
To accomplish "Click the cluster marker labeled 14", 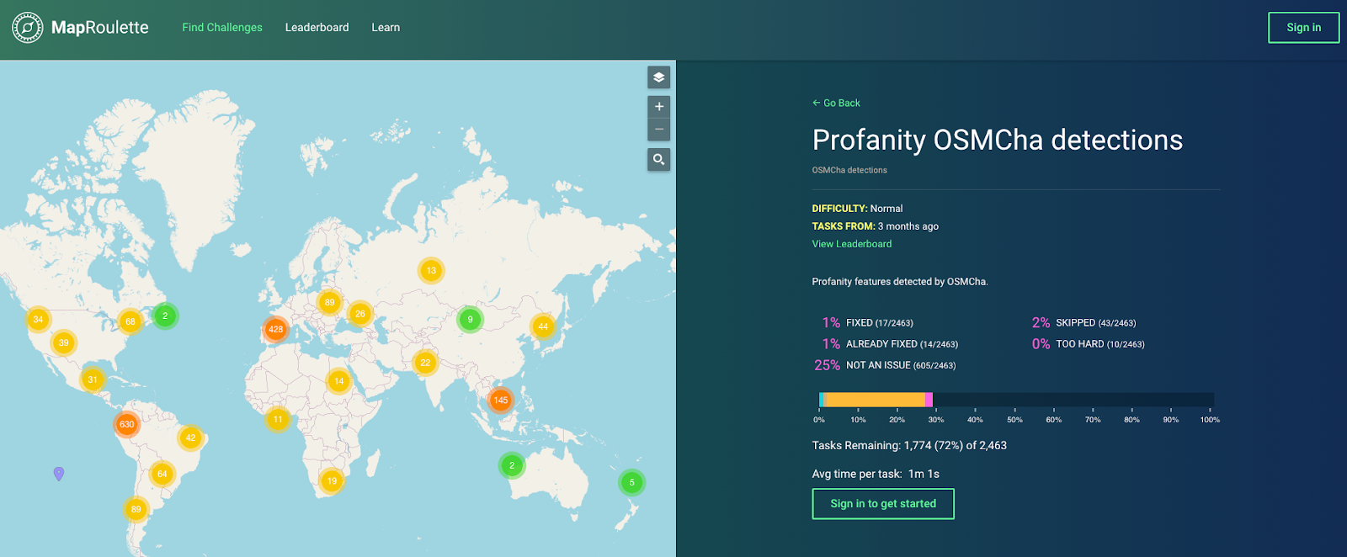I will click(x=339, y=381).
